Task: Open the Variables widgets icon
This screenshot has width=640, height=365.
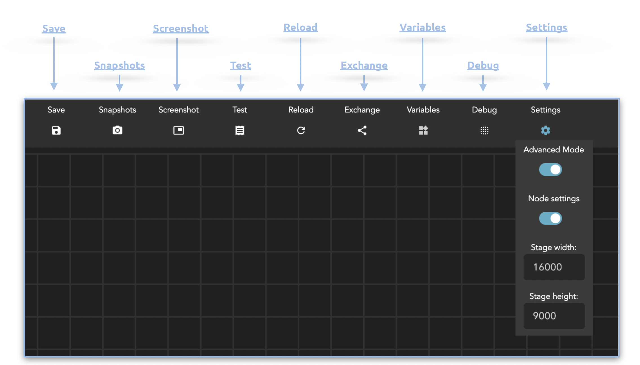Action: click(x=423, y=130)
